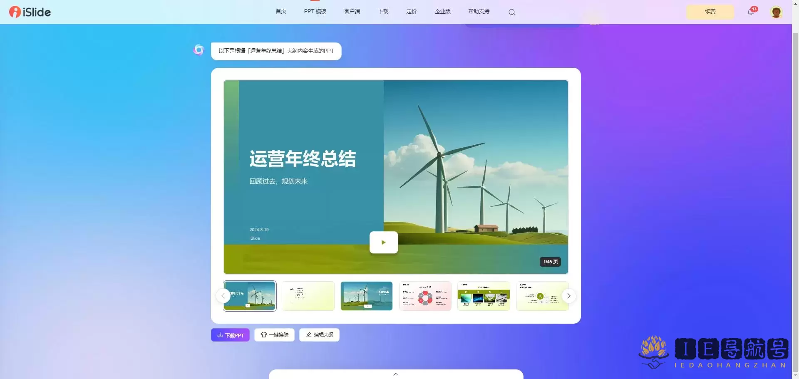
Task: Open 帮助支持 menu item
Action: coord(479,12)
